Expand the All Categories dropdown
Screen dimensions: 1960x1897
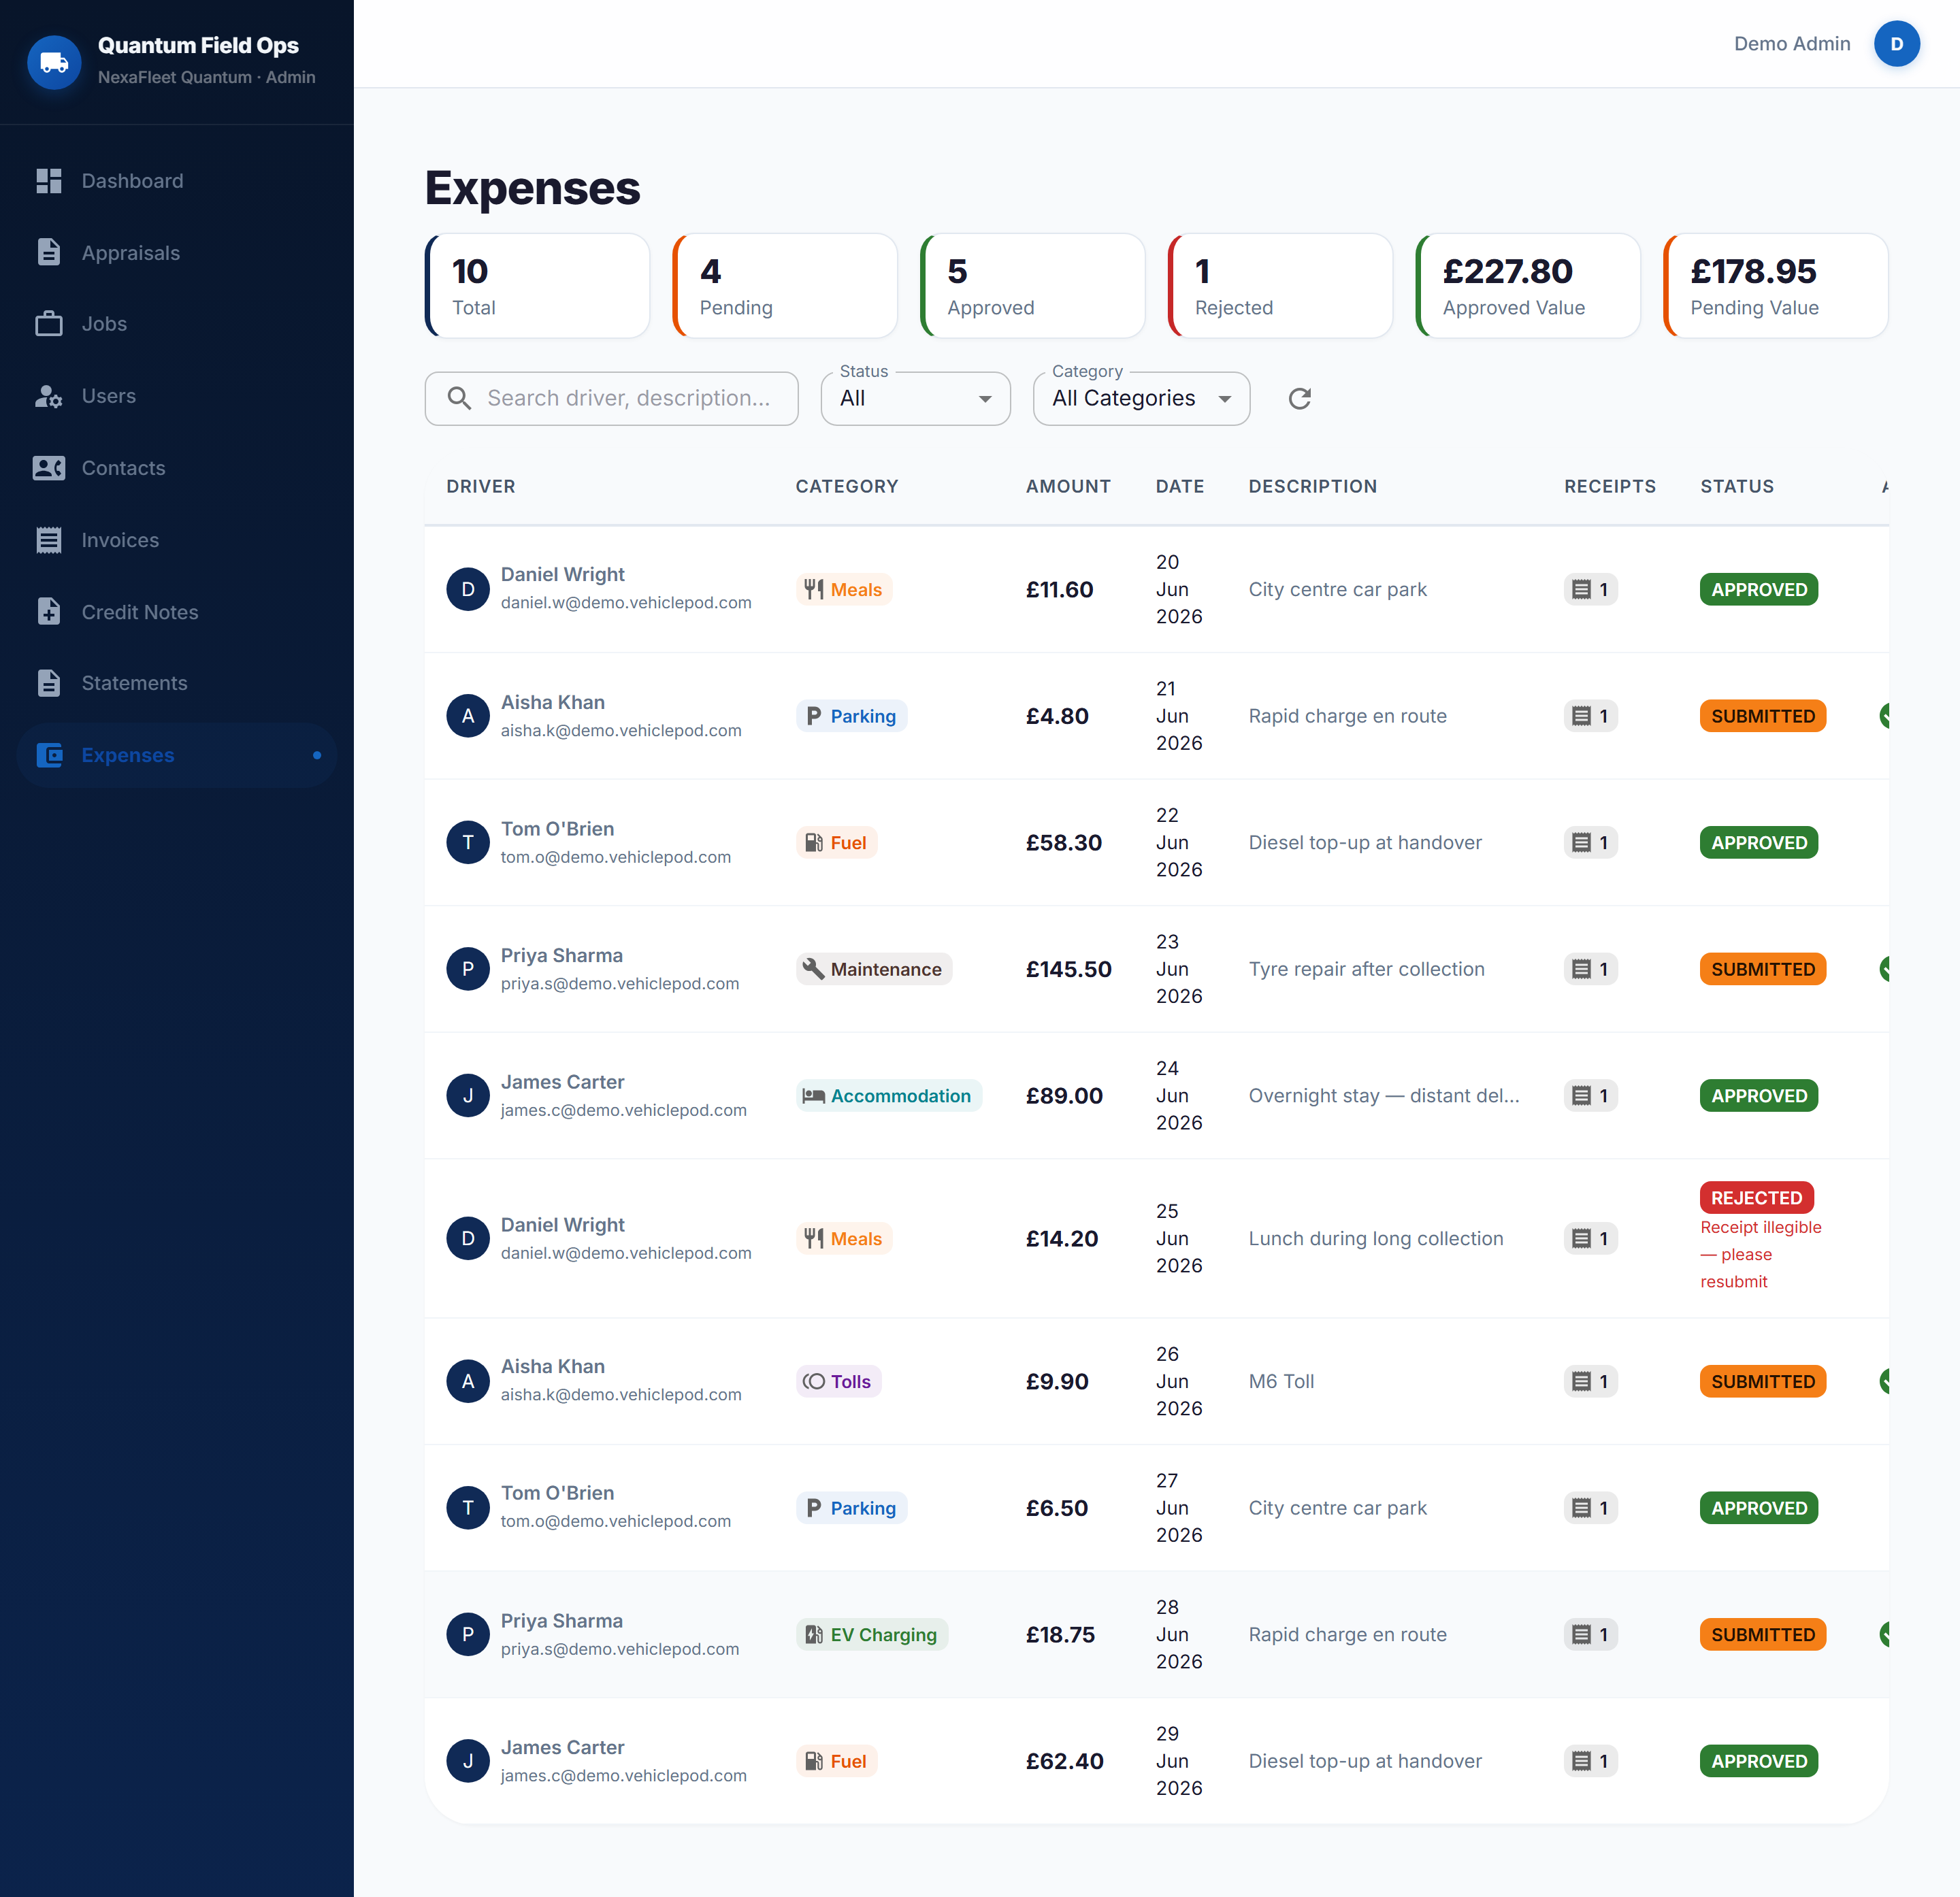(x=1141, y=398)
